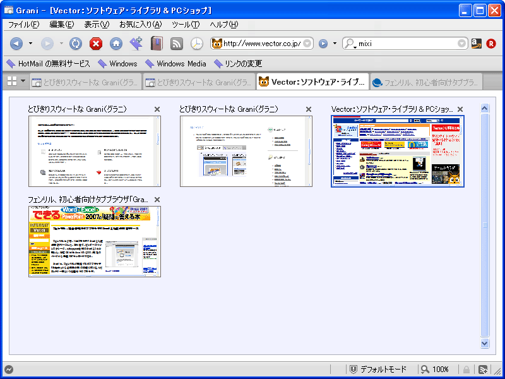Expand the search box history dropdown
This screenshot has width=505, height=379.
(462, 44)
